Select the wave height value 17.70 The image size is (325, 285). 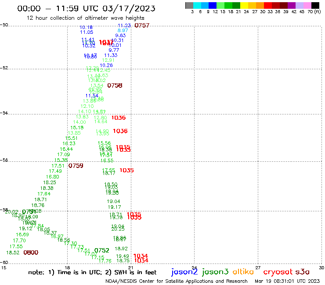[19, 241]
